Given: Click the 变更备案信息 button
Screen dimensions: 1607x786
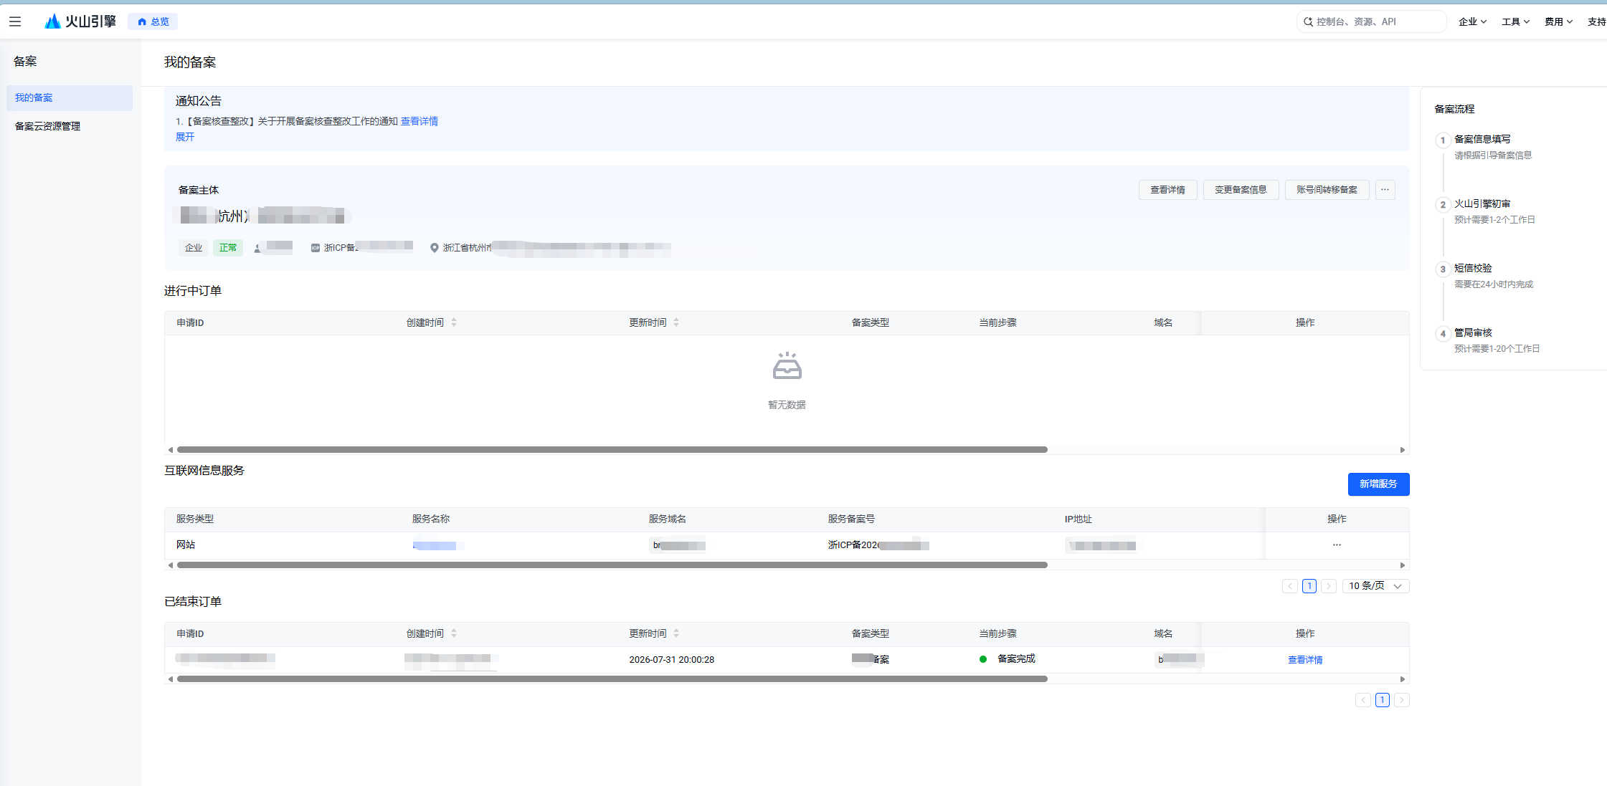Looking at the screenshot, I should coord(1241,190).
